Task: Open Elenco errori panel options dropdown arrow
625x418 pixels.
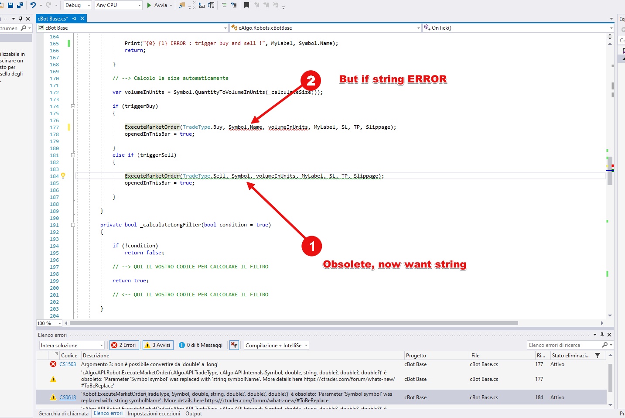Action: 595,335
